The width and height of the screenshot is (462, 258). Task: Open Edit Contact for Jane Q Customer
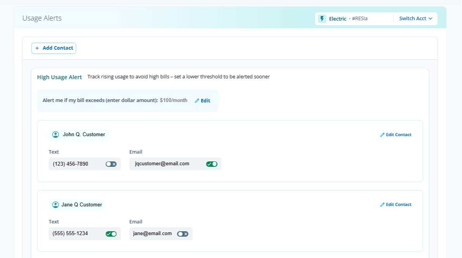(398, 204)
